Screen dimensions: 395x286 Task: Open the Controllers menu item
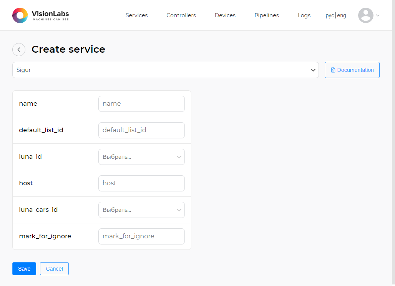(181, 15)
